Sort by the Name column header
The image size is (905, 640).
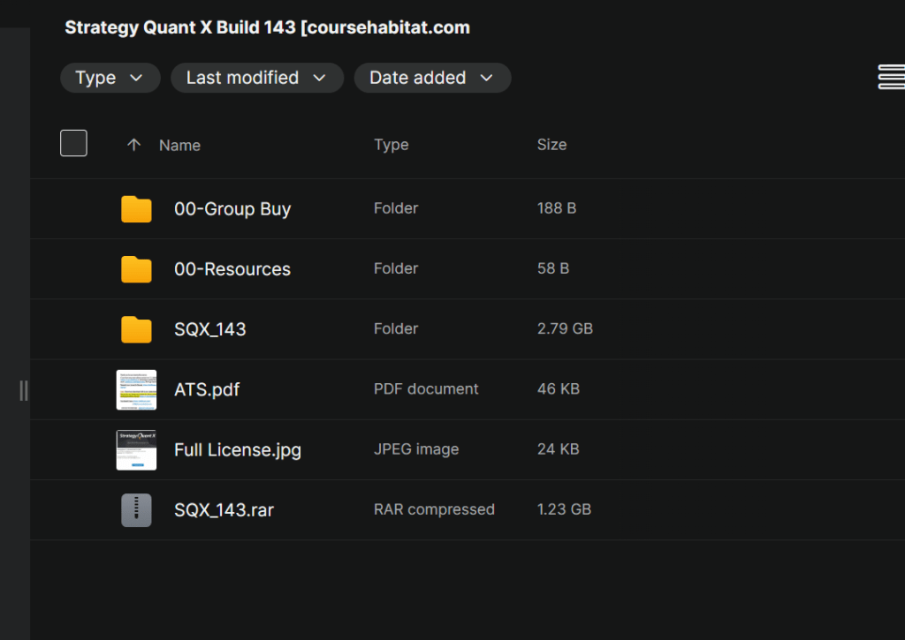[x=179, y=146]
